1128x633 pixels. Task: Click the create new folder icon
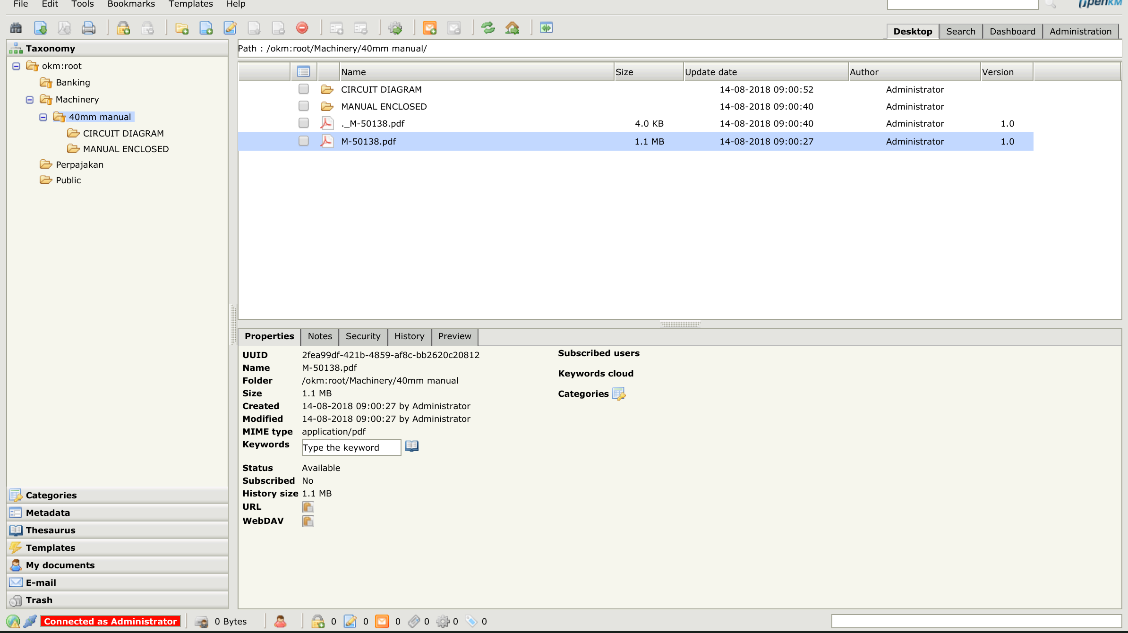(x=182, y=28)
